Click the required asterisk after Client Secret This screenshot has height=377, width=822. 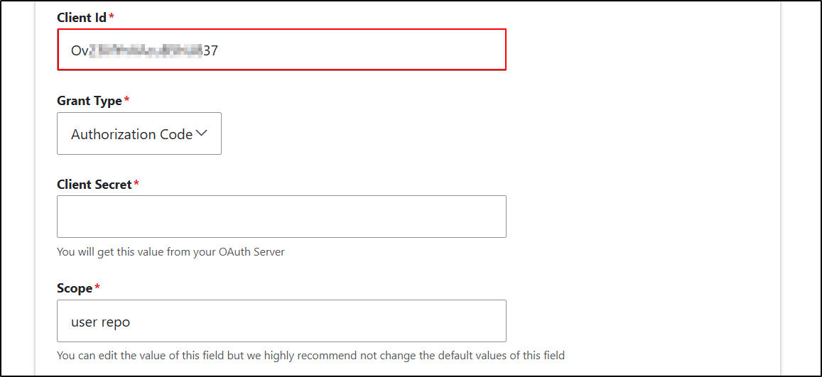[136, 185]
